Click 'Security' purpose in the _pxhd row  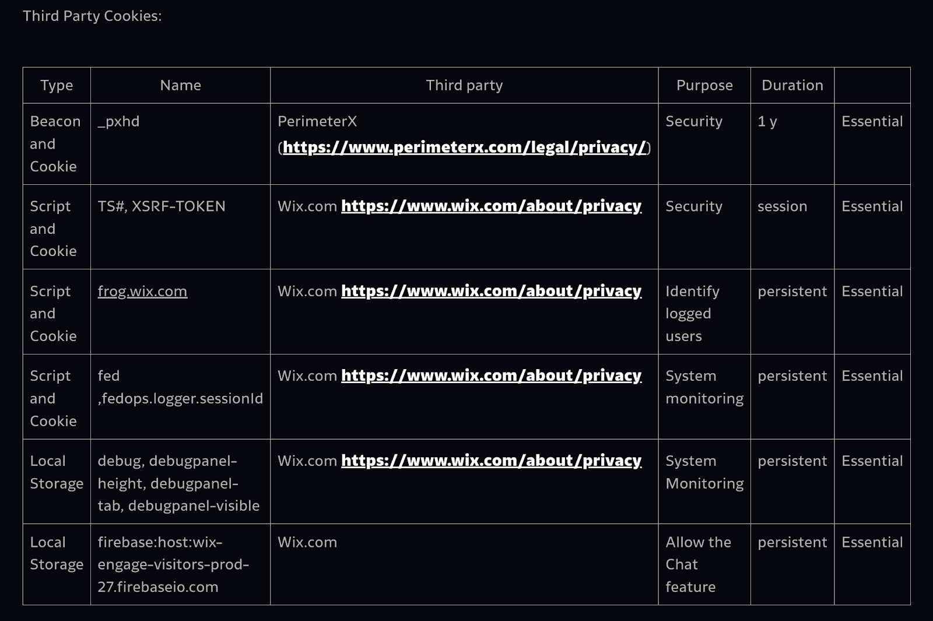click(694, 121)
